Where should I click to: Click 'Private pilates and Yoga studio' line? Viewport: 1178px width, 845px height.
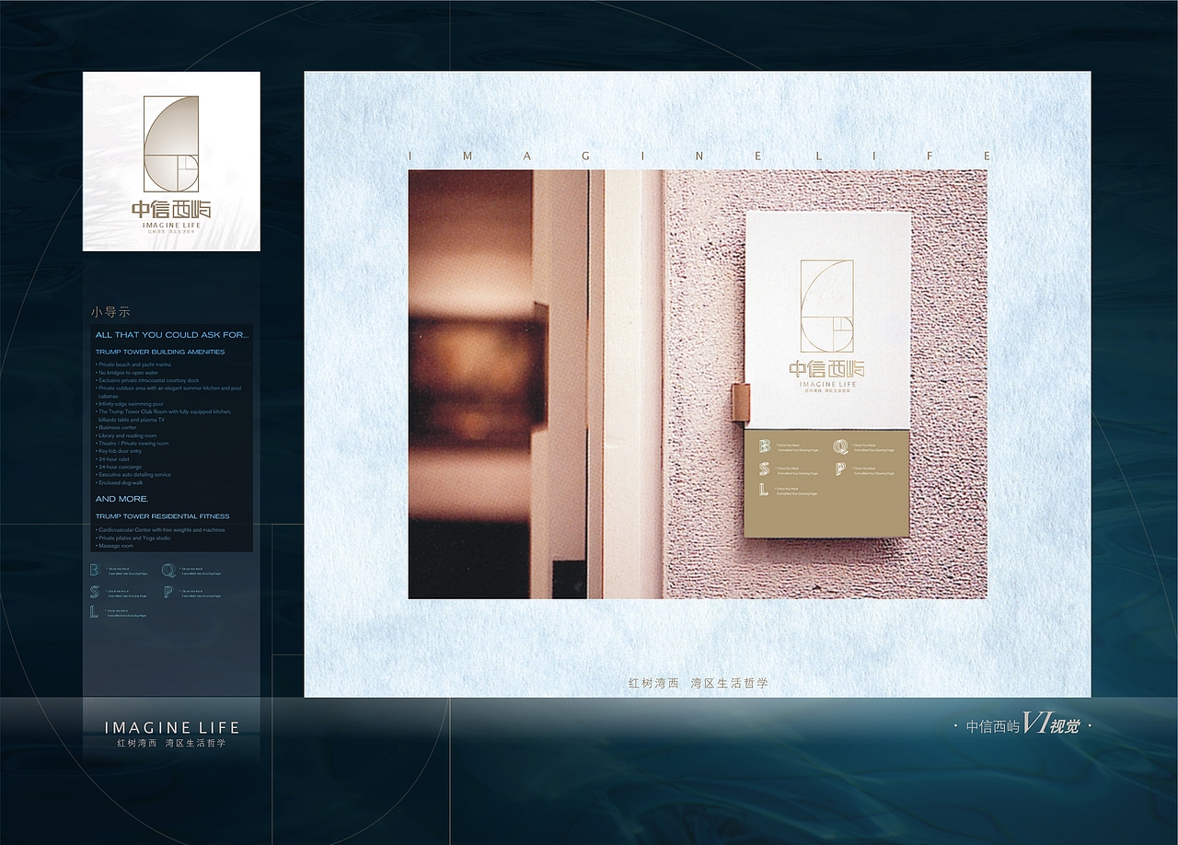[133, 538]
